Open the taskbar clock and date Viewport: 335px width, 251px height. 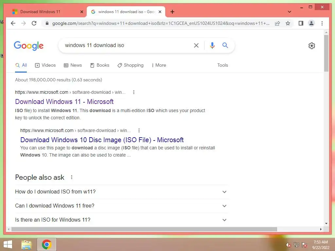coord(321,245)
